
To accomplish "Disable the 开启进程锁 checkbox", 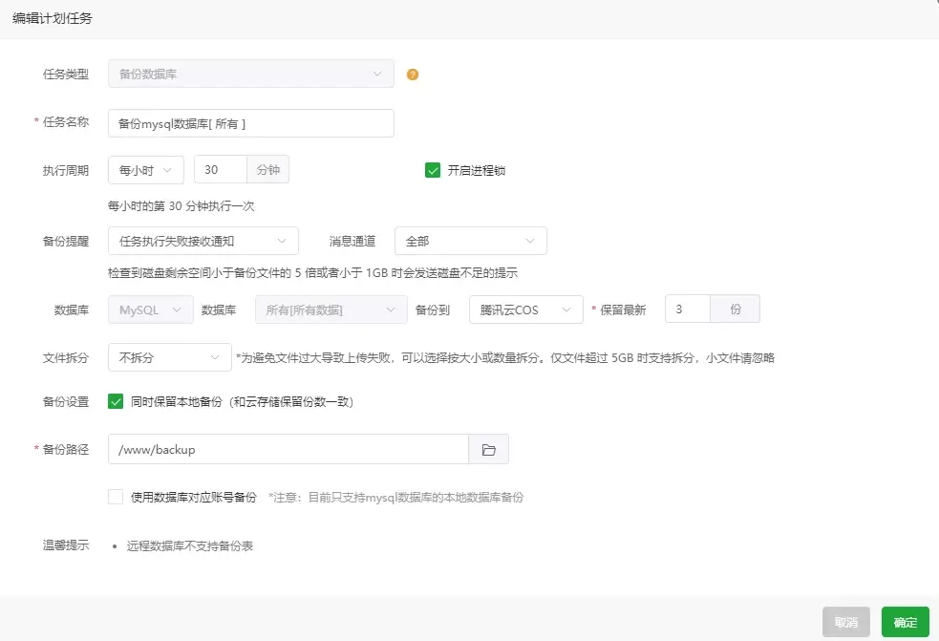I will pos(432,170).
